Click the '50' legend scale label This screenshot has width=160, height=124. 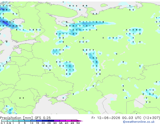(78, 123)
